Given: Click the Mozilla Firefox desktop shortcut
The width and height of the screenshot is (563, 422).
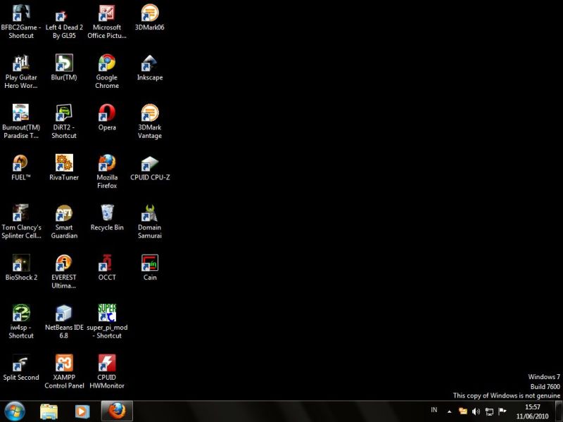Looking at the screenshot, I should [x=107, y=163].
